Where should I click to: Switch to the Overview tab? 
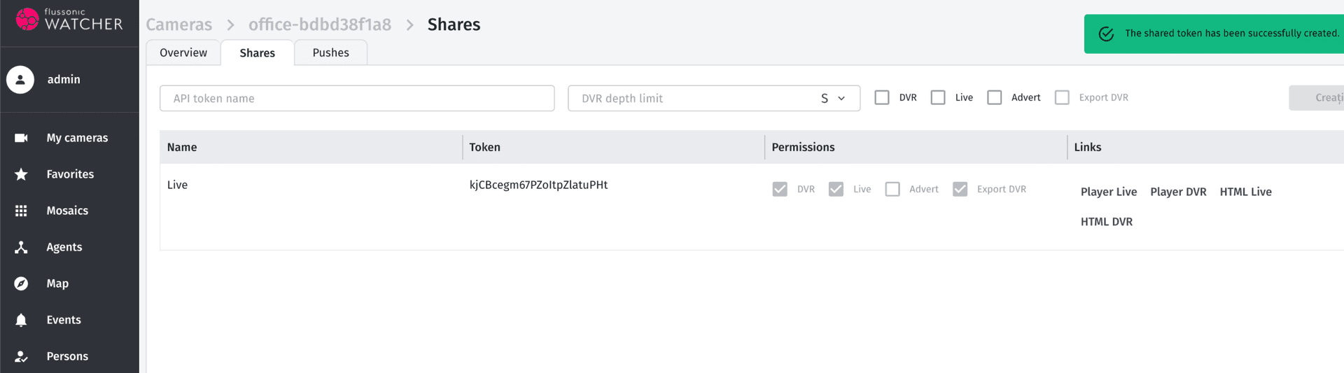[183, 53]
